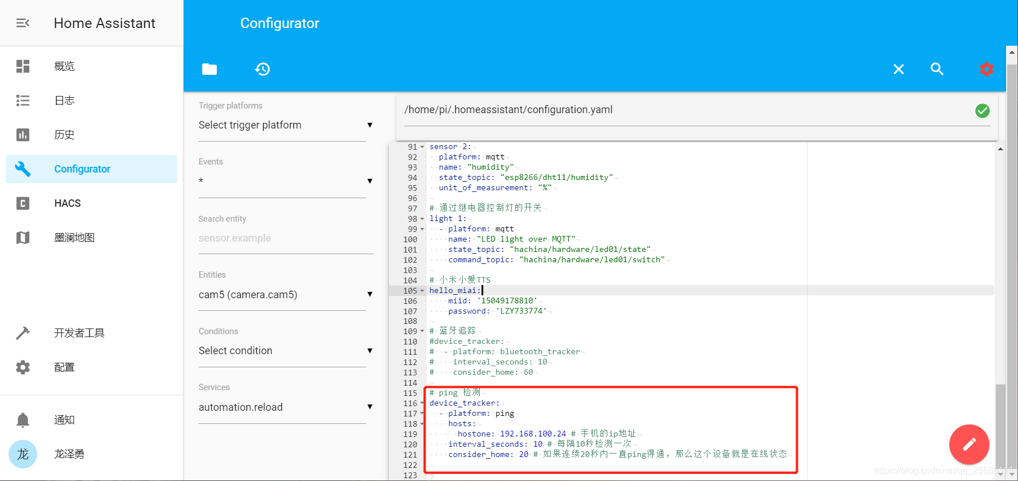
Task: Click the editor scrollbar up arrow
Action: [1000, 149]
